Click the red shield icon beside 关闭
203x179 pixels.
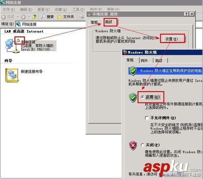133,145
